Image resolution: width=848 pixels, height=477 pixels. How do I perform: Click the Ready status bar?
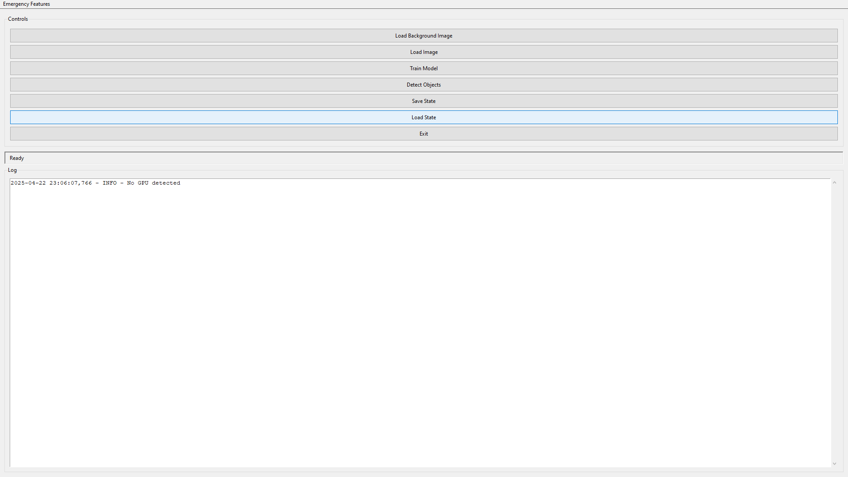[x=424, y=158]
